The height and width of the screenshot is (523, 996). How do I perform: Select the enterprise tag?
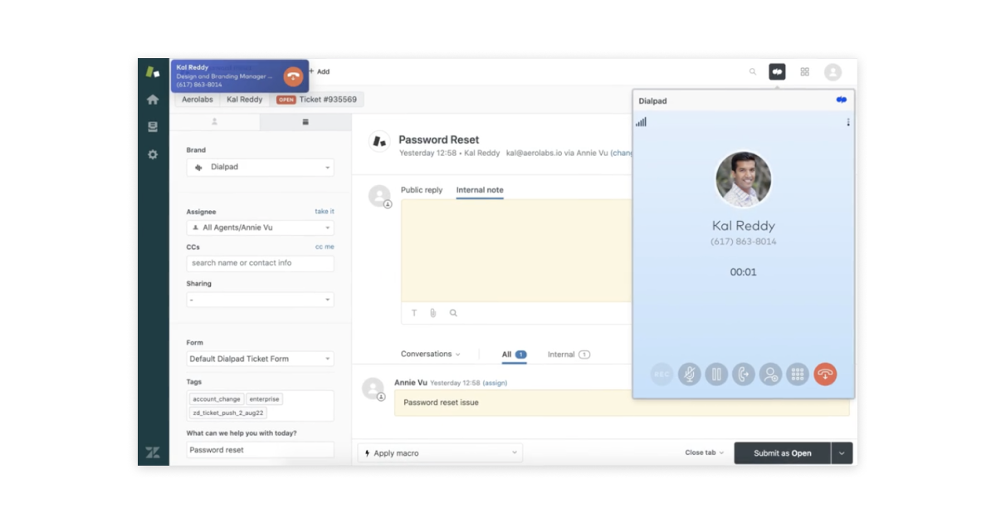[265, 399]
